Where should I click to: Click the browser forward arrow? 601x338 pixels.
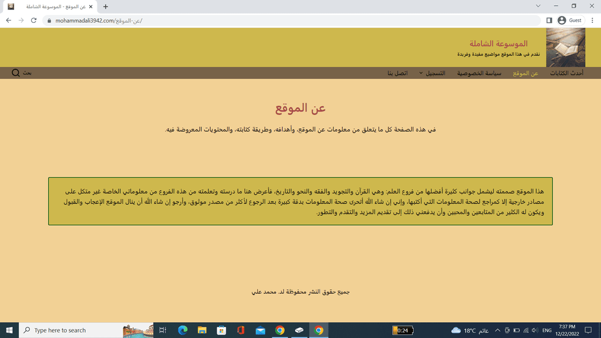21,21
